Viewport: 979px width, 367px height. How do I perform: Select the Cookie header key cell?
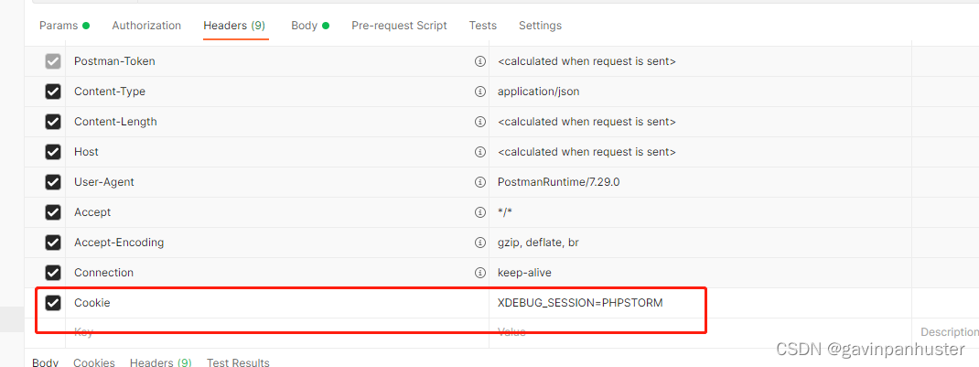click(x=277, y=303)
